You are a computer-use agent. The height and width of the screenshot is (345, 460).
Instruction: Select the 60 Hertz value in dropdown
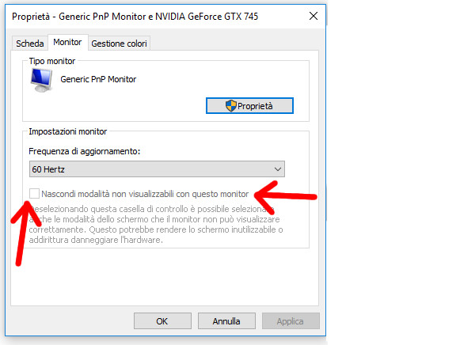click(x=48, y=169)
